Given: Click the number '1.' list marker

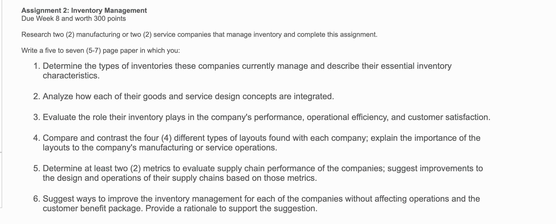Looking at the screenshot, I should coord(37,66).
